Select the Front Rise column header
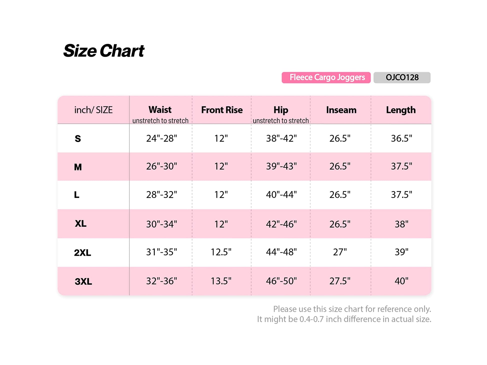This screenshot has width=487, height=365. coord(222,110)
